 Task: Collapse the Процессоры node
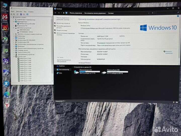[x=14, y=57]
